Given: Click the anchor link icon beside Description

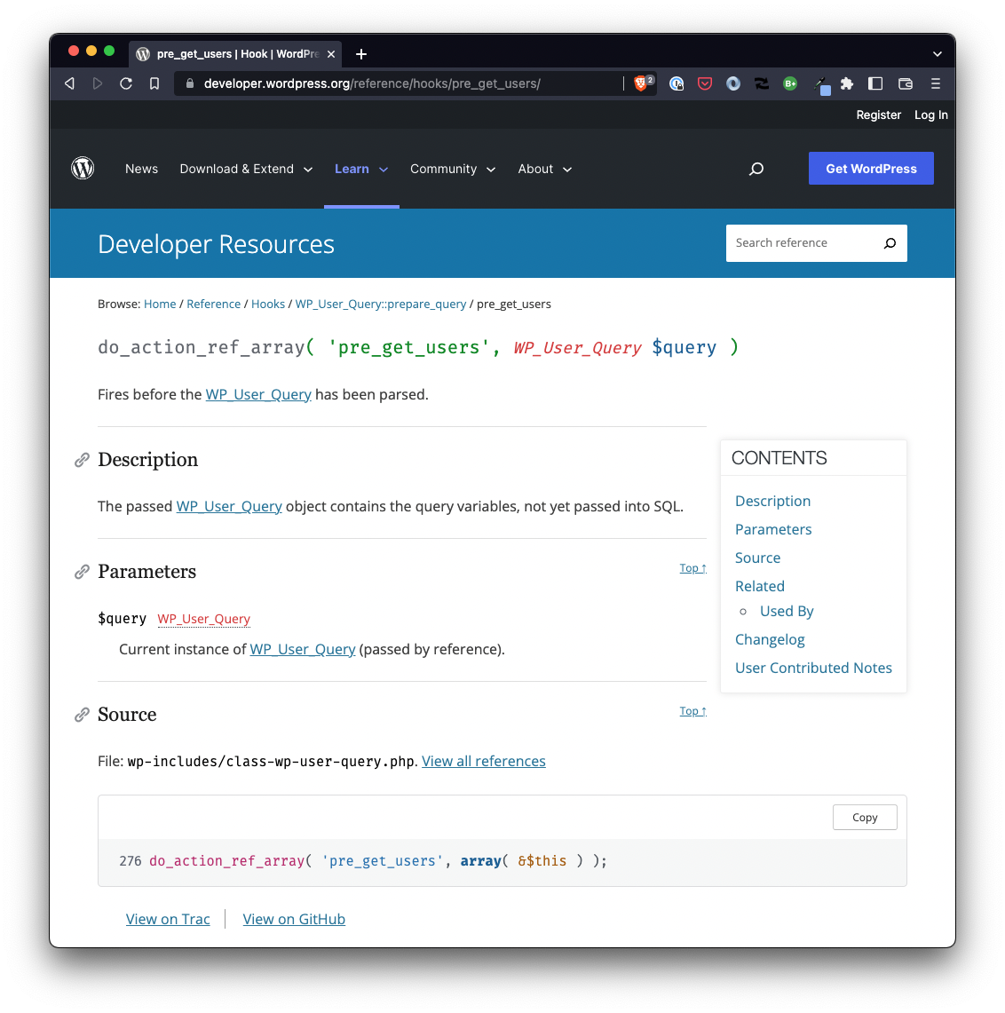Looking at the screenshot, I should (x=82, y=460).
